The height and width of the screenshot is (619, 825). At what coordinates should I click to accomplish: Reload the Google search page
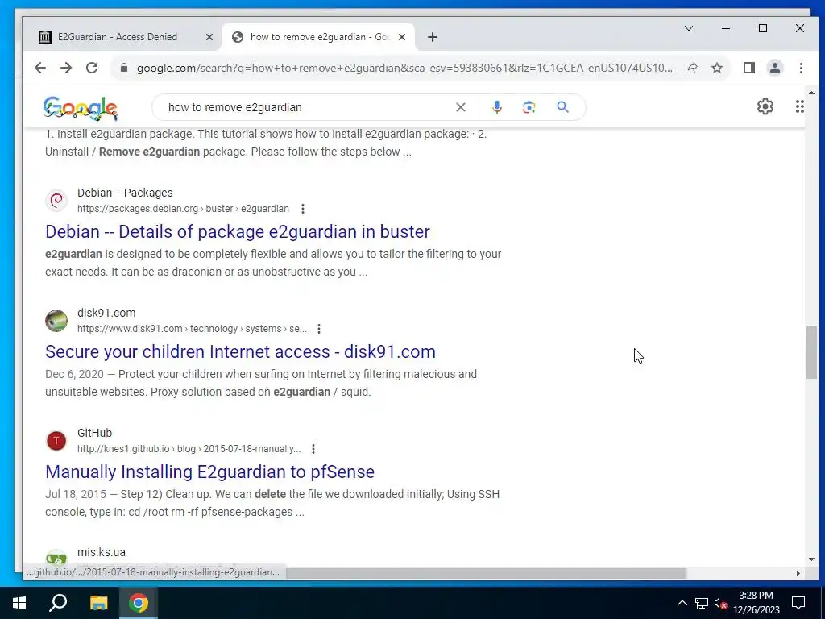point(92,68)
